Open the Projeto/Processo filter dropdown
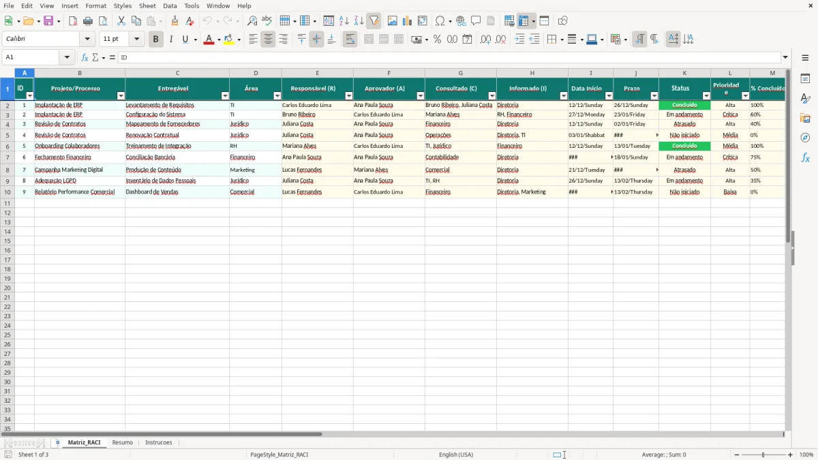This screenshot has width=818, height=460. [x=121, y=96]
